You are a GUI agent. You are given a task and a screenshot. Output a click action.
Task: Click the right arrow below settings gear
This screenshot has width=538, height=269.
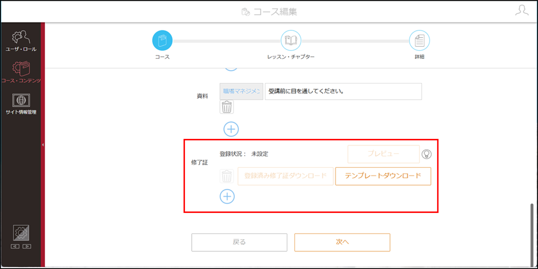(x=27, y=246)
